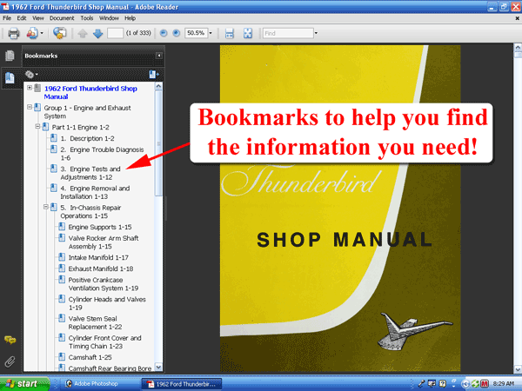Go to bookmark Engine Supports 1-15
The width and height of the screenshot is (522, 391).
(100, 227)
